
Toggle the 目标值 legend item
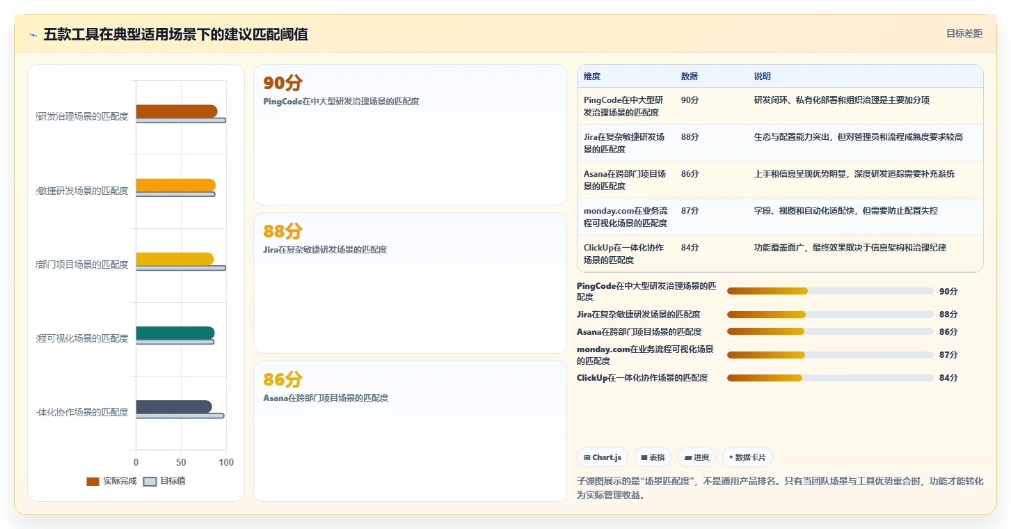[164, 481]
